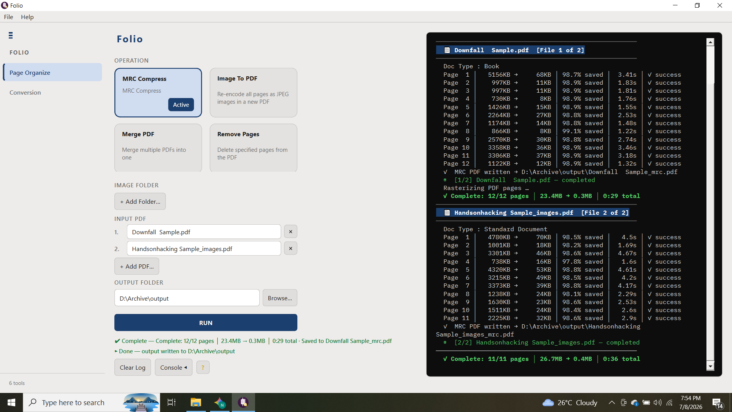Select the MRC Compress operation card
732x412 pixels.
coord(158,92)
